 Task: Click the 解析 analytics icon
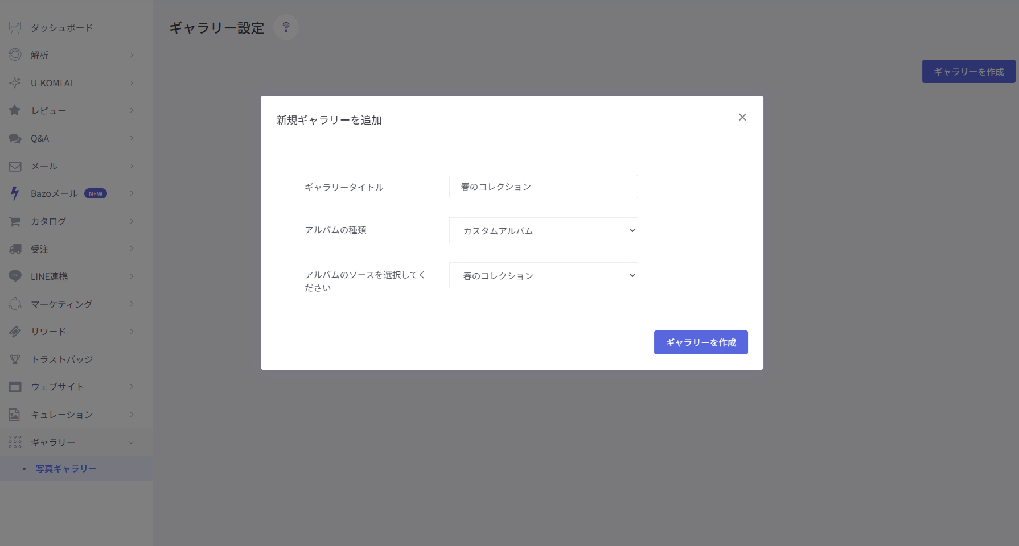[15, 55]
